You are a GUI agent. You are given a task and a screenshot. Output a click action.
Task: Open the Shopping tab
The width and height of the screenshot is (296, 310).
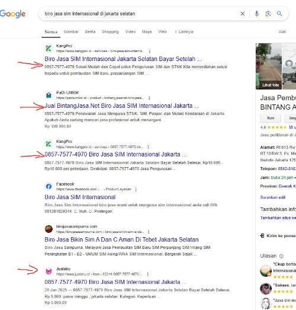pyautogui.click(x=110, y=31)
